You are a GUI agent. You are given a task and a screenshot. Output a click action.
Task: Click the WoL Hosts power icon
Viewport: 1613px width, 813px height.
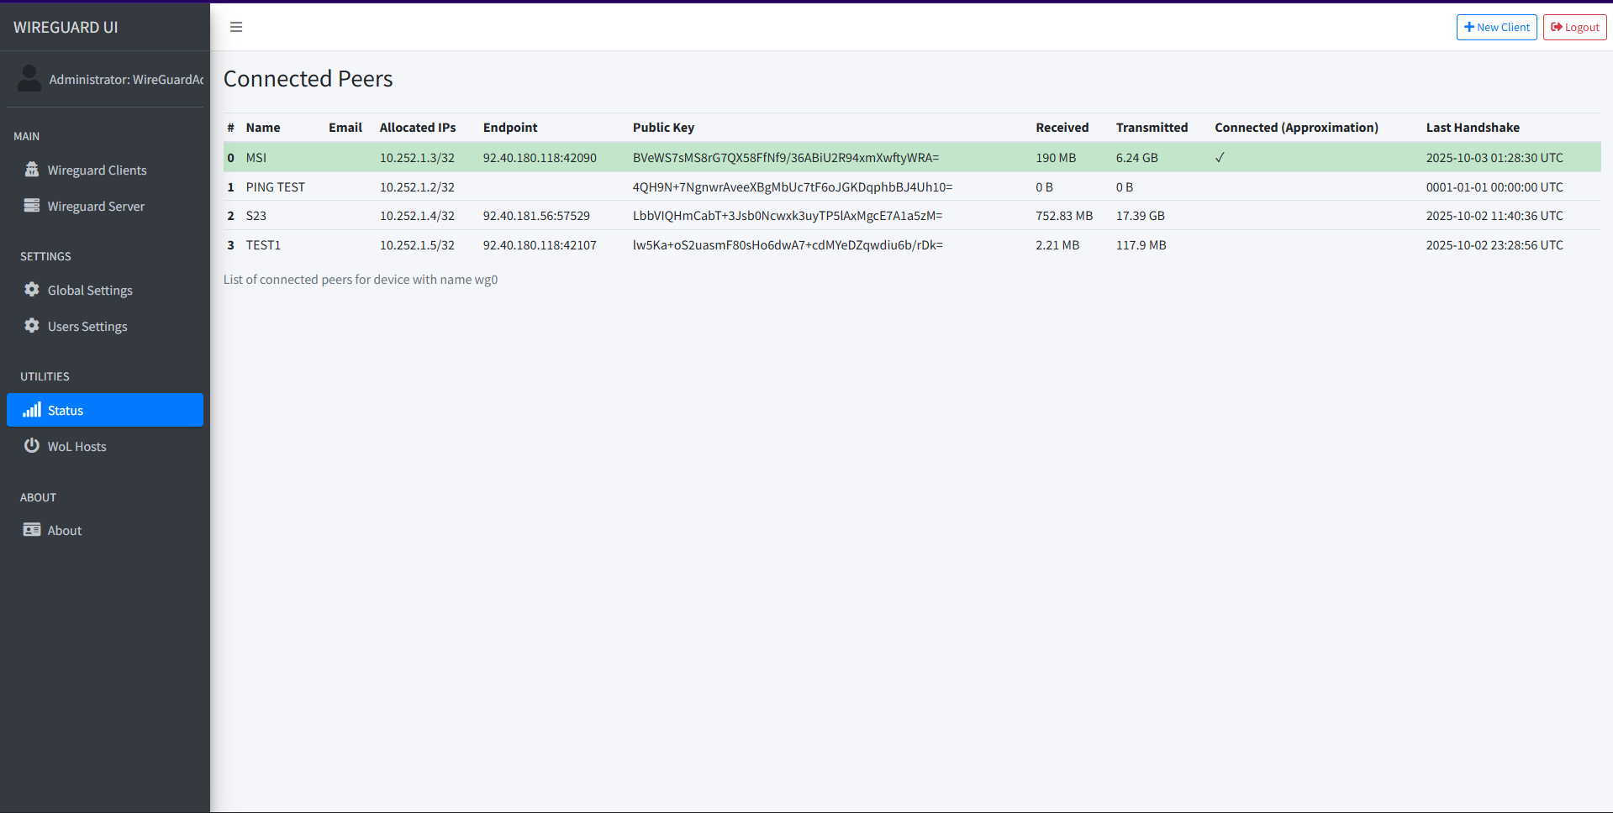coord(31,445)
